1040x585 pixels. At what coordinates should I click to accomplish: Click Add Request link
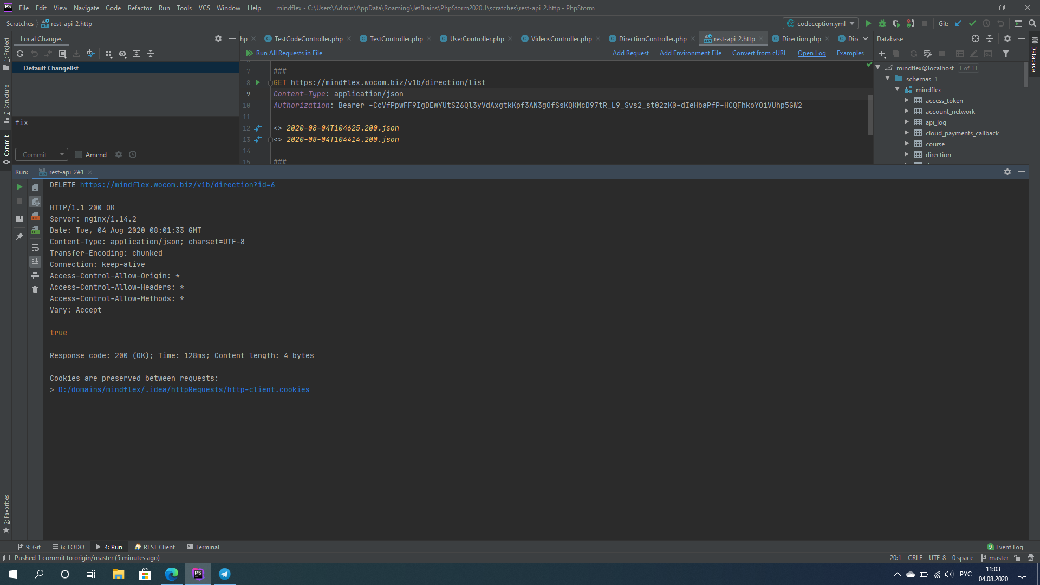coord(630,53)
